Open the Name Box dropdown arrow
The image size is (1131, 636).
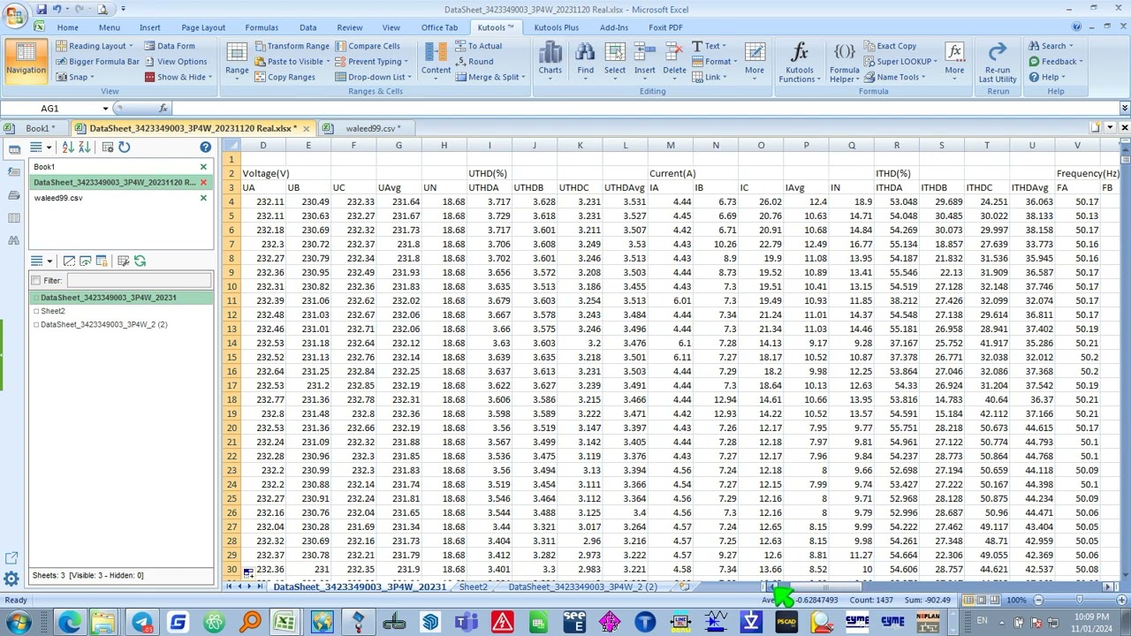point(105,109)
